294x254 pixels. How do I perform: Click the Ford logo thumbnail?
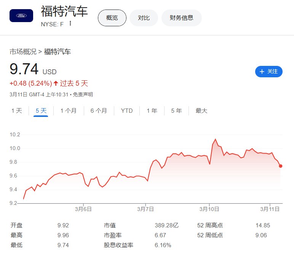point(21,16)
